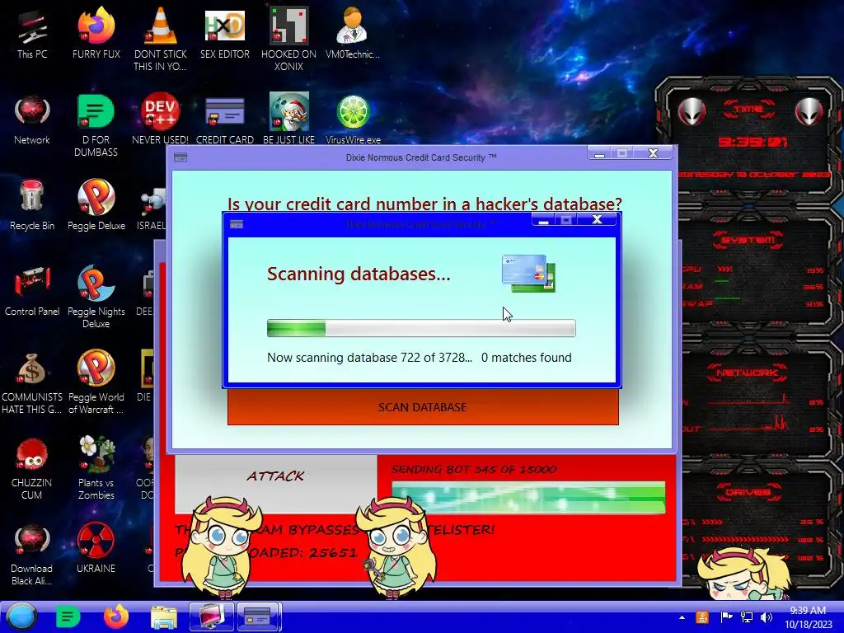The image size is (844, 633).
Task: Click "Now scanning database 722 of 3728..." text
Action: pyautogui.click(x=369, y=358)
